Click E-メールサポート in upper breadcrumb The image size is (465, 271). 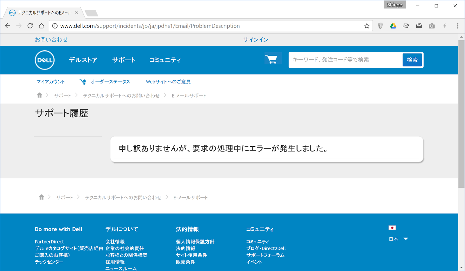189,95
